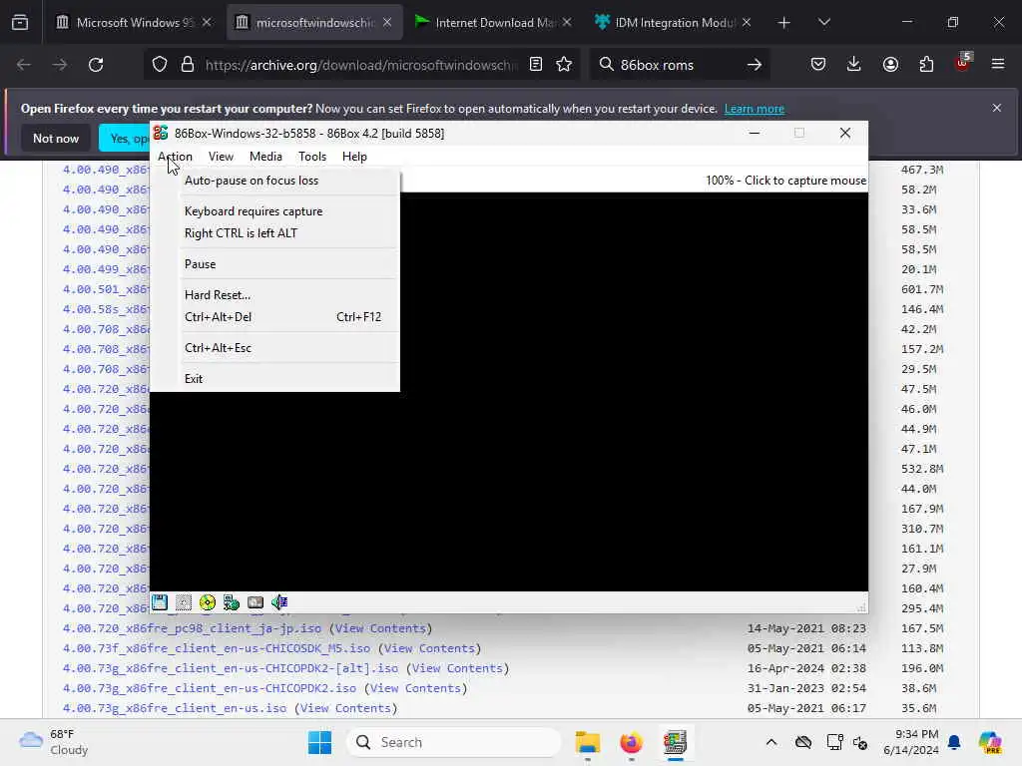Switch to IDM Integration Module tab

[672, 23]
